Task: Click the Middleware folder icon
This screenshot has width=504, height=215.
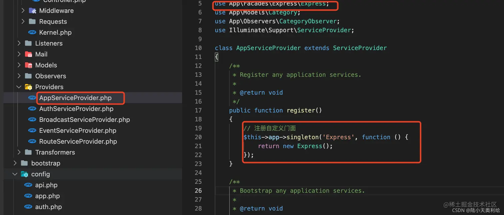Action: pyautogui.click(x=32, y=11)
